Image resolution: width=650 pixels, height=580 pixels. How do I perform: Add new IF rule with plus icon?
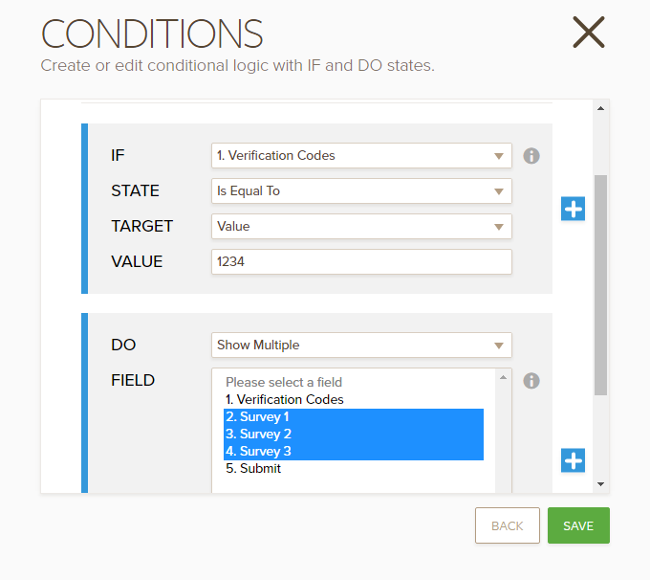[573, 209]
